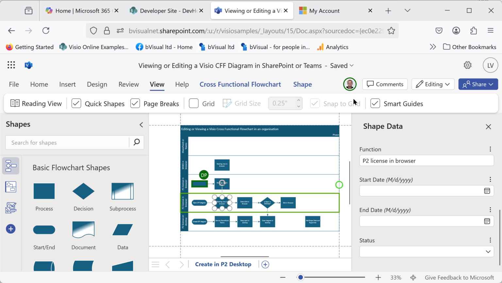Disable the Quick Shapes checkbox
The height and width of the screenshot is (283, 502).
click(76, 103)
